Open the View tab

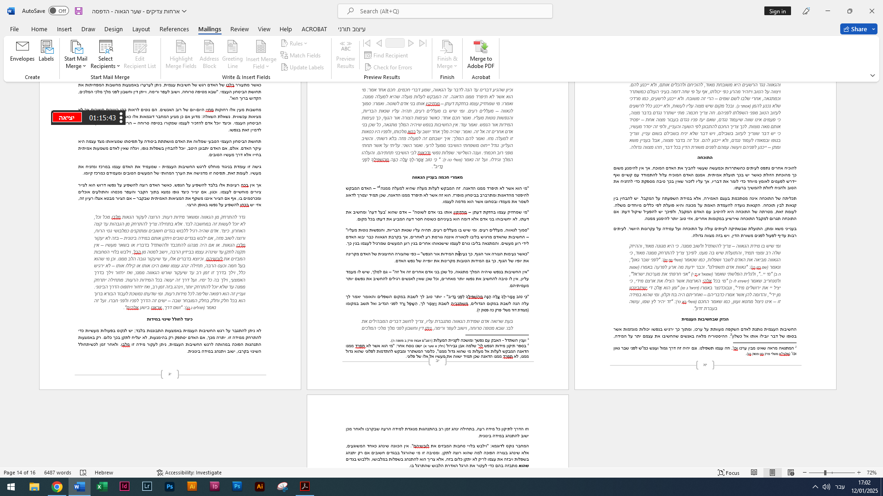point(264,29)
